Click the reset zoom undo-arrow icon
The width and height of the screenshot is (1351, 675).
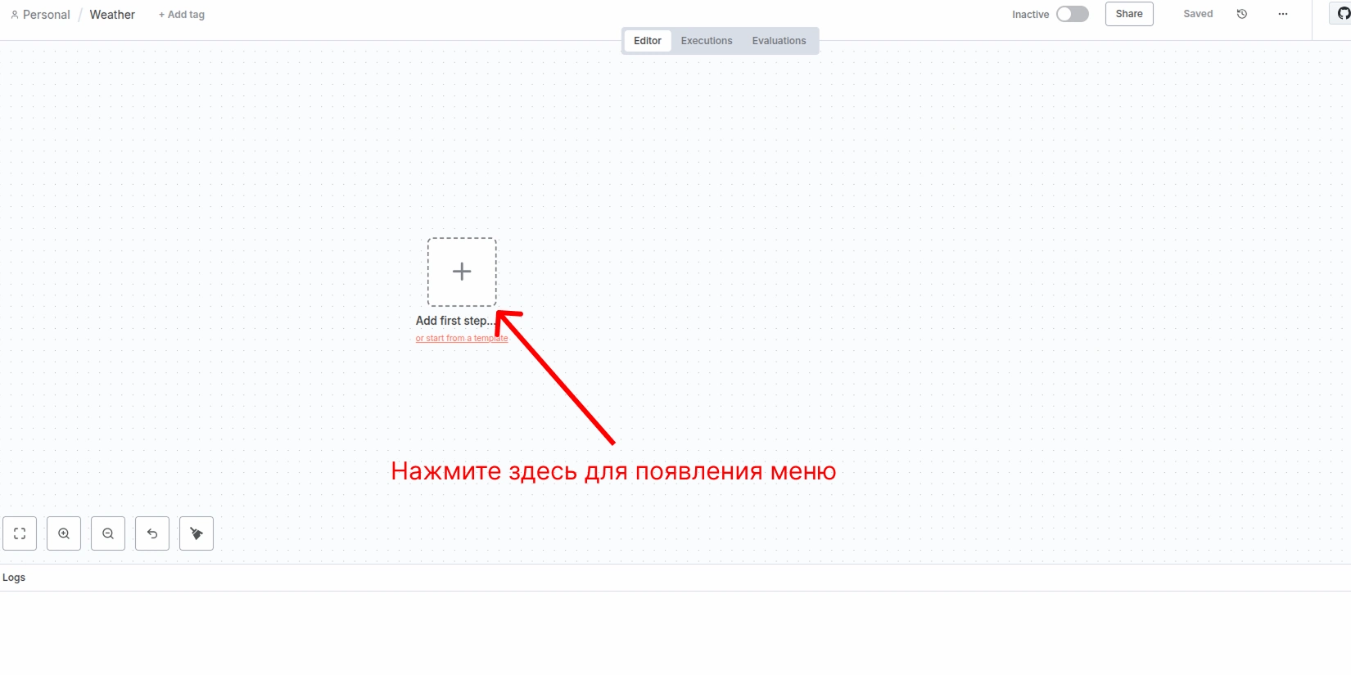(x=152, y=533)
